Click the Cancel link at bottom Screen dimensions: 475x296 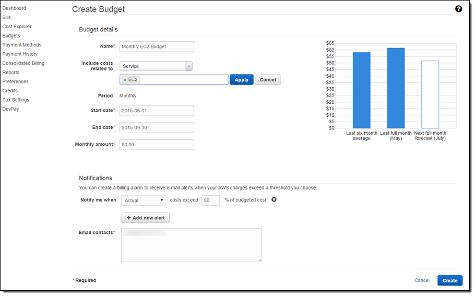(422, 280)
